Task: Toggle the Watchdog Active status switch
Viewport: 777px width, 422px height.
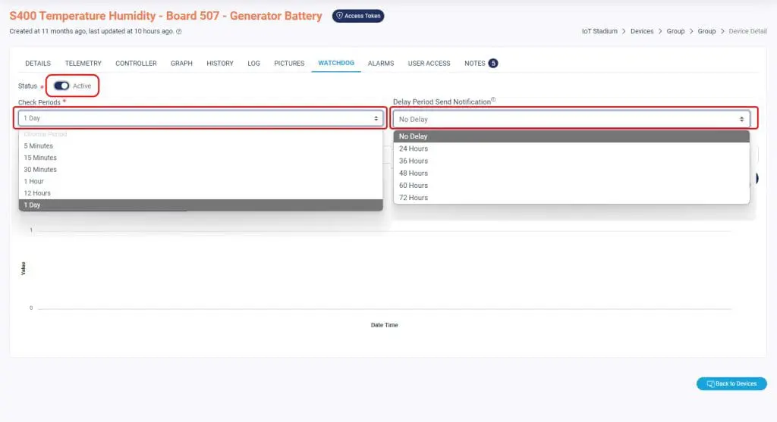Action: point(61,86)
